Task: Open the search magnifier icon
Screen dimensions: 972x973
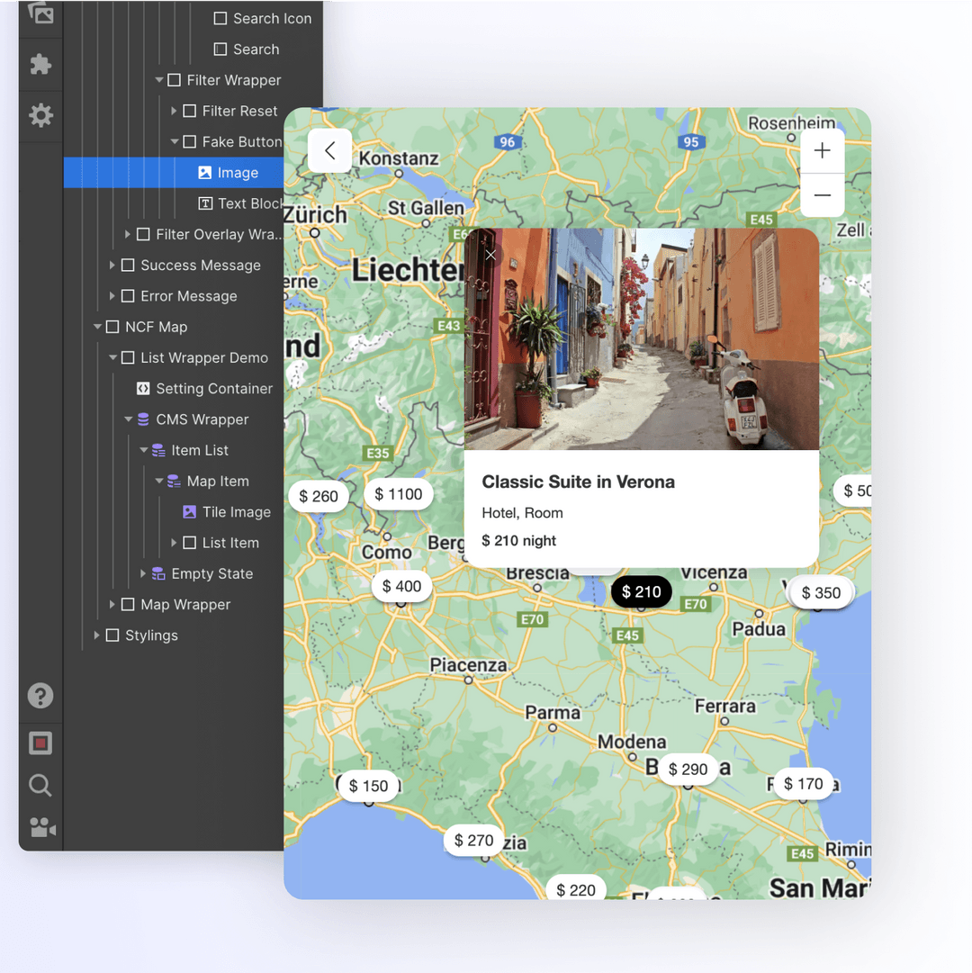Action: tap(40, 785)
